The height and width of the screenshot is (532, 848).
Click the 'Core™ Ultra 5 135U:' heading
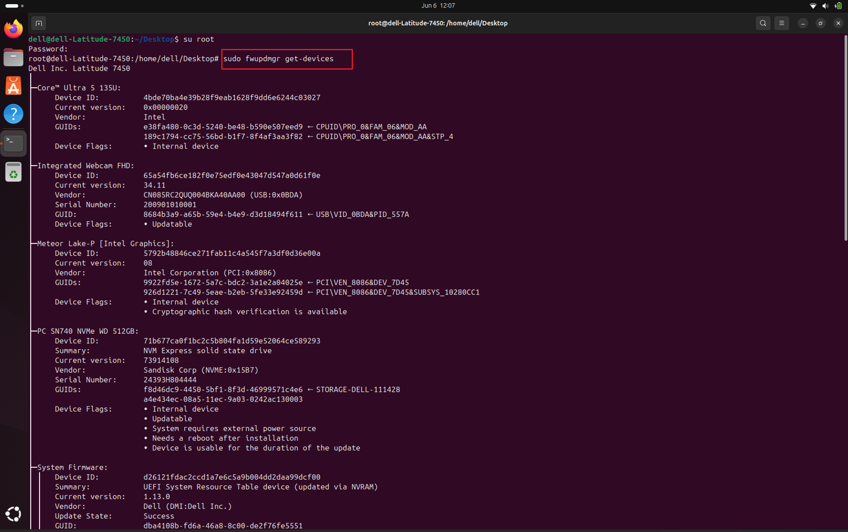click(x=79, y=88)
